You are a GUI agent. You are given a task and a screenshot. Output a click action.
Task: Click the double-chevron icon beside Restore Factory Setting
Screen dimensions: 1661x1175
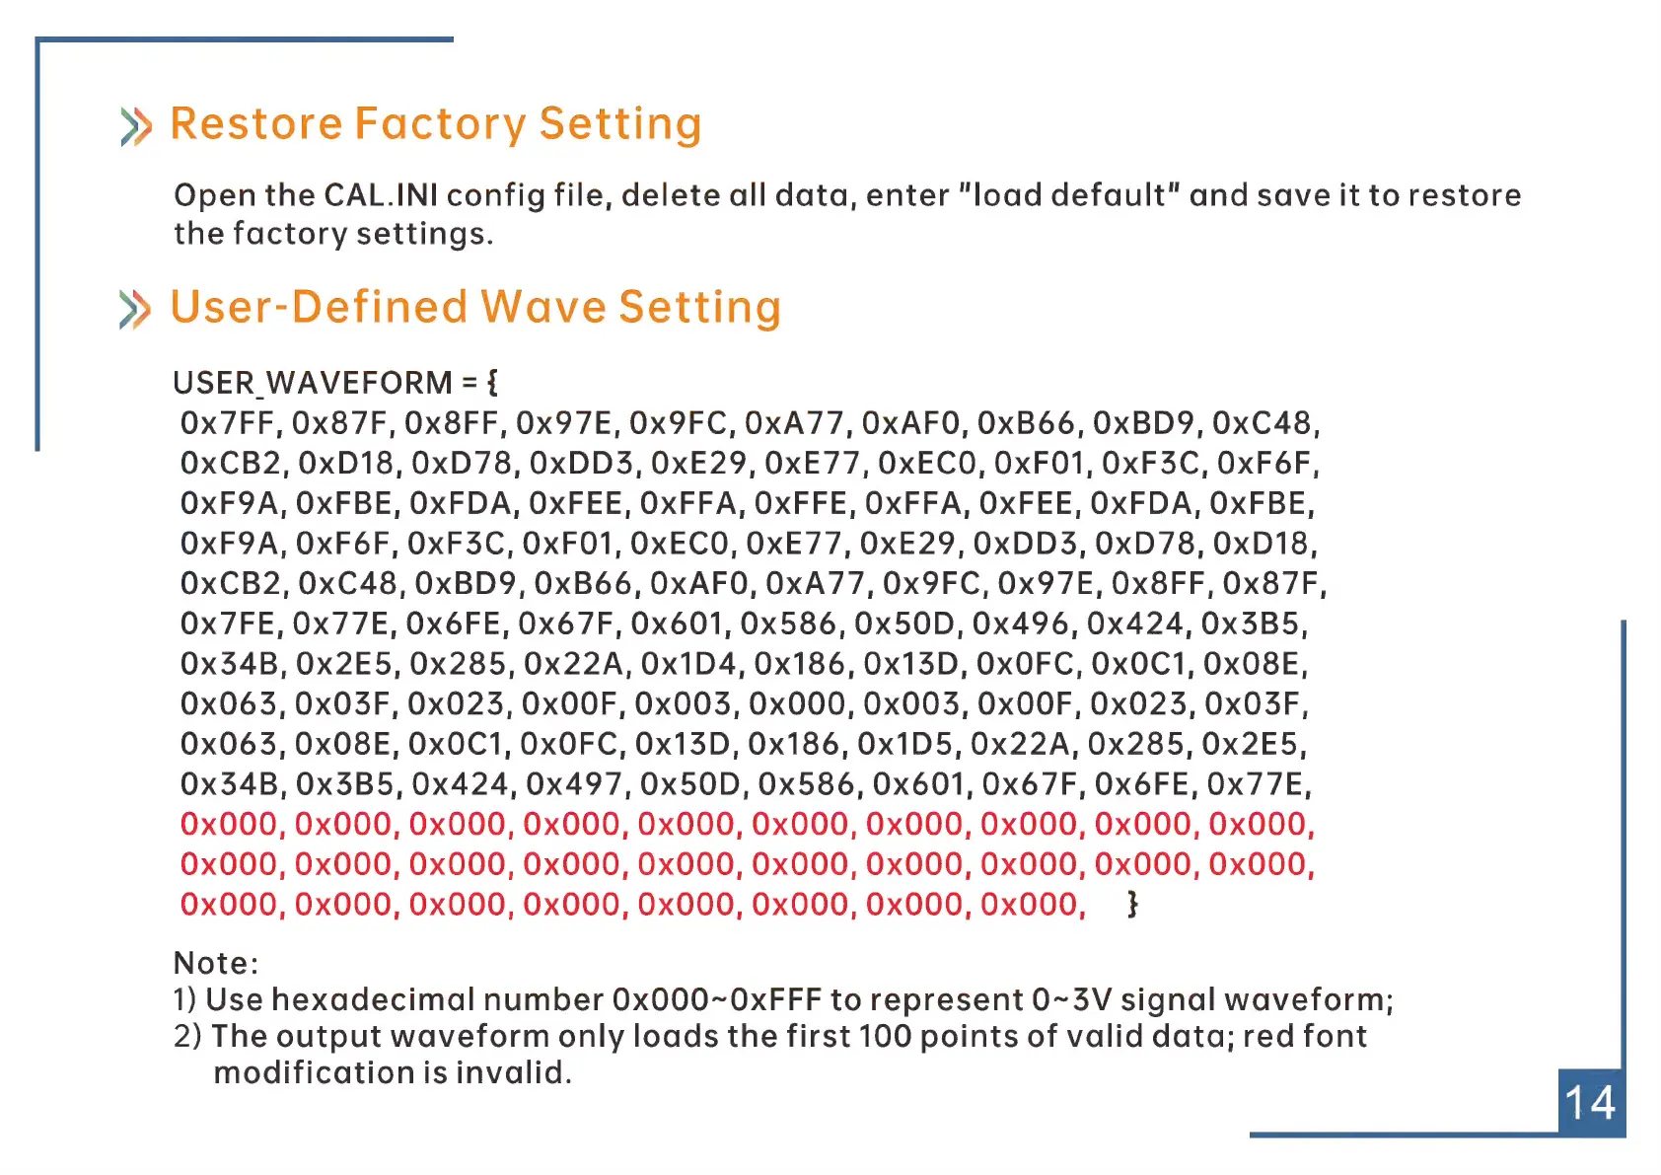(136, 126)
